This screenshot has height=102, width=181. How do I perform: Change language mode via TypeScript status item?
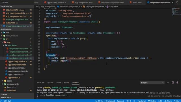[141, 101]
